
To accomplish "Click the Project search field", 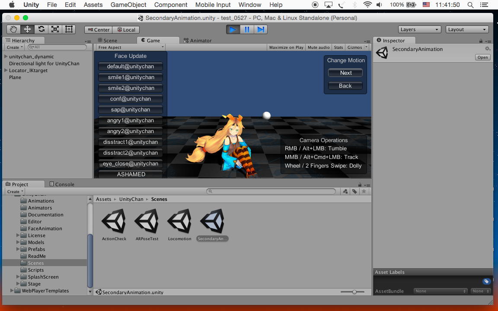I will pyautogui.click(x=271, y=191).
